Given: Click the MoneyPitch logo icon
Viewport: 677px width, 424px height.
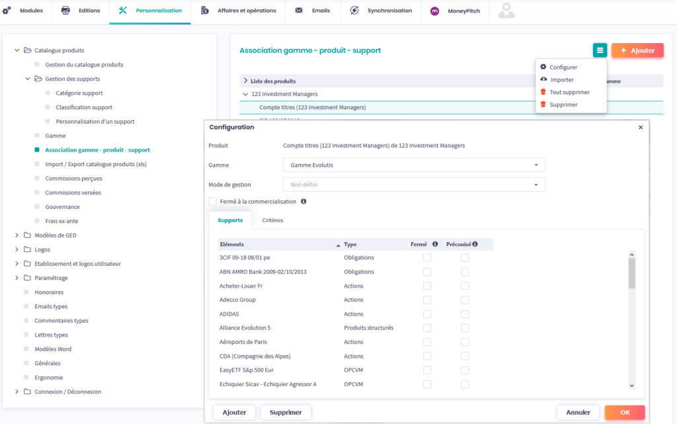Looking at the screenshot, I should 435,11.
